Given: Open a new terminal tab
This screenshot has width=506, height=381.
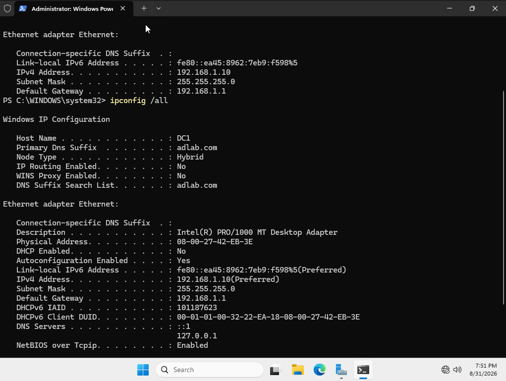Looking at the screenshot, I should click(144, 8).
